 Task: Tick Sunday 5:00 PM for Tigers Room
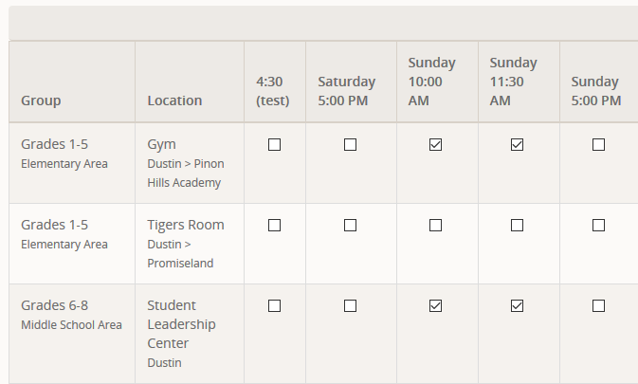[598, 226]
